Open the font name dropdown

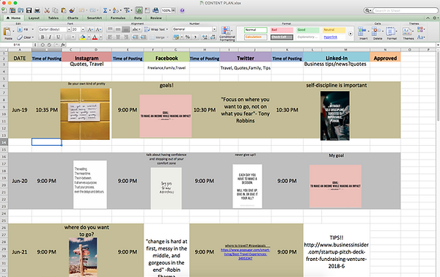coord(69,29)
